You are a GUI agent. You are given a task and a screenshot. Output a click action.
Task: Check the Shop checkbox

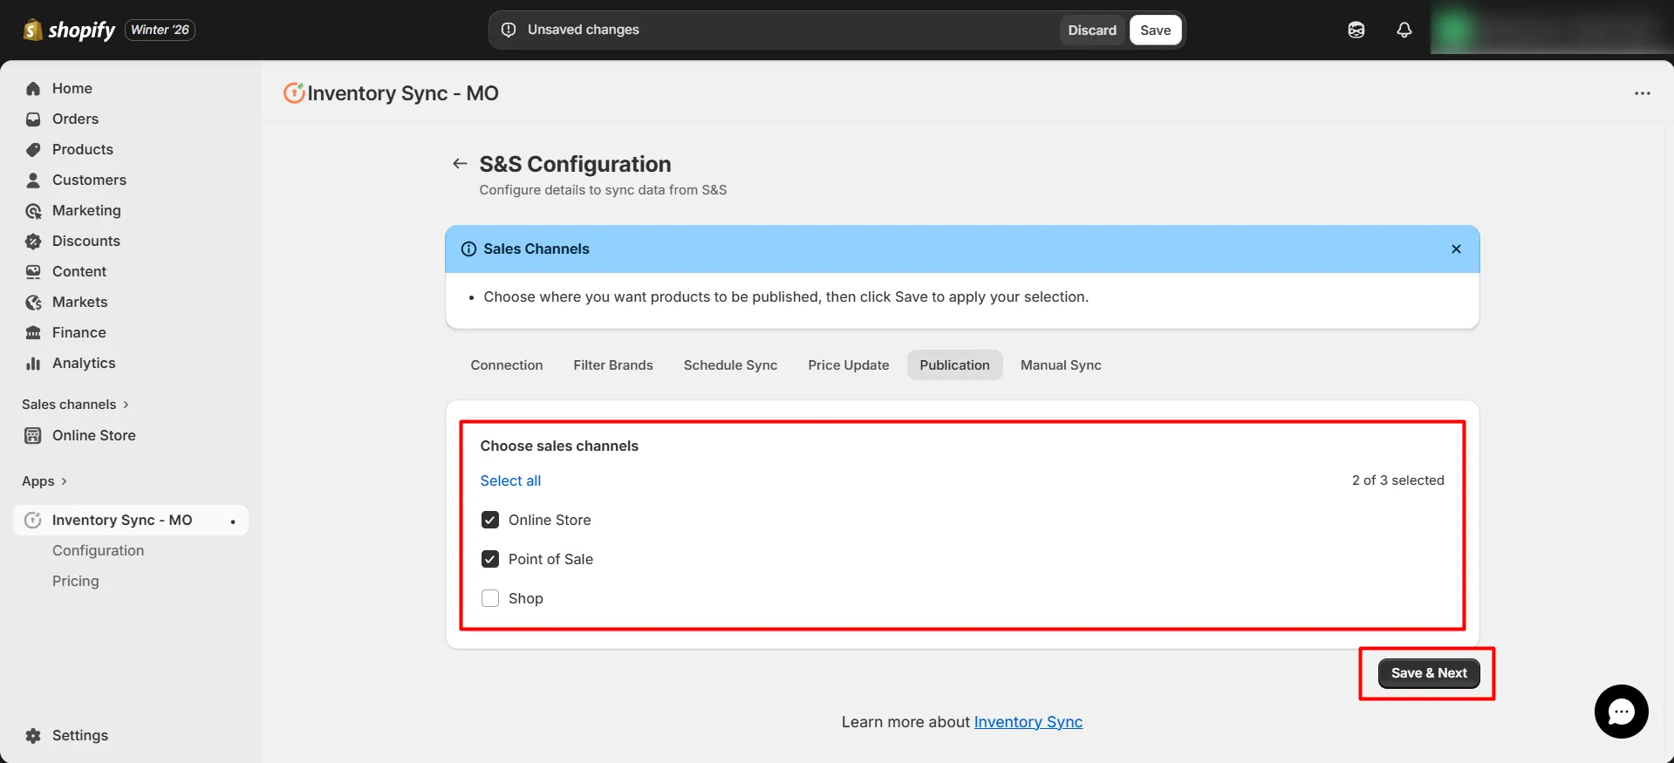[x=490, y=598]
